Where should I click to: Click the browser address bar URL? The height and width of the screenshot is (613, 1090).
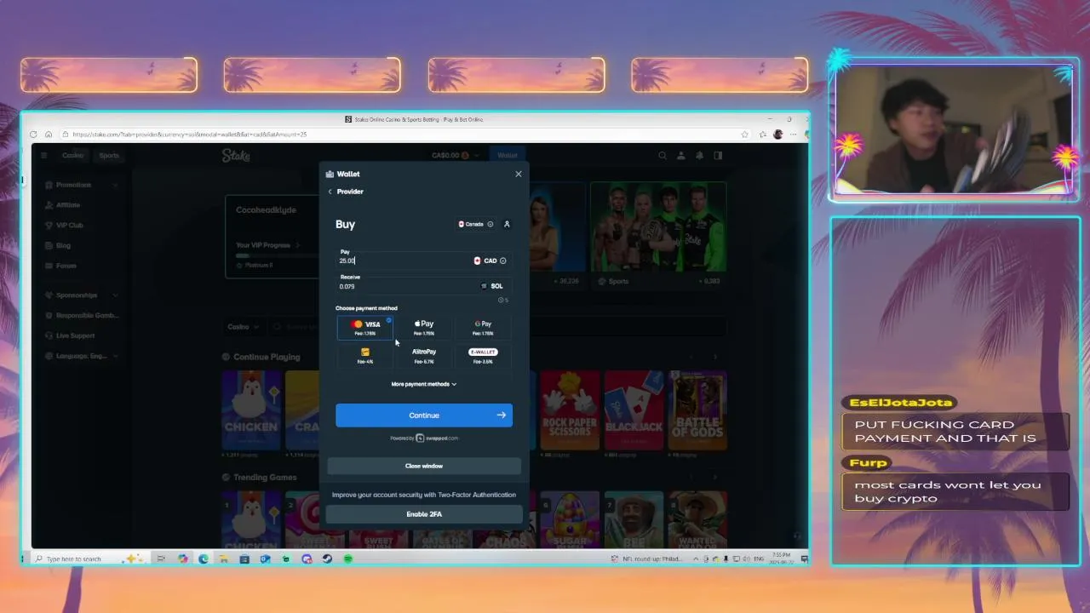190,135
